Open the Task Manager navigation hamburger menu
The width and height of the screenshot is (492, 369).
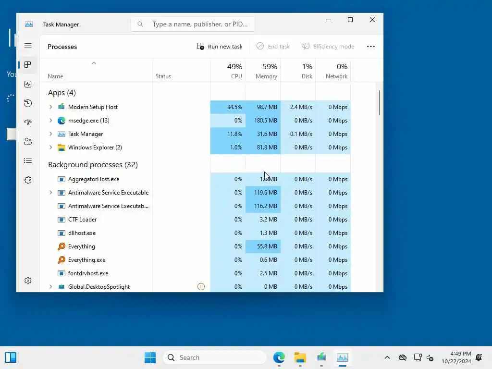click(x=28, y=46)
